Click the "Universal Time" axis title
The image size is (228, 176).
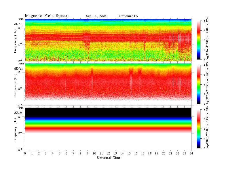pos(109,158)
